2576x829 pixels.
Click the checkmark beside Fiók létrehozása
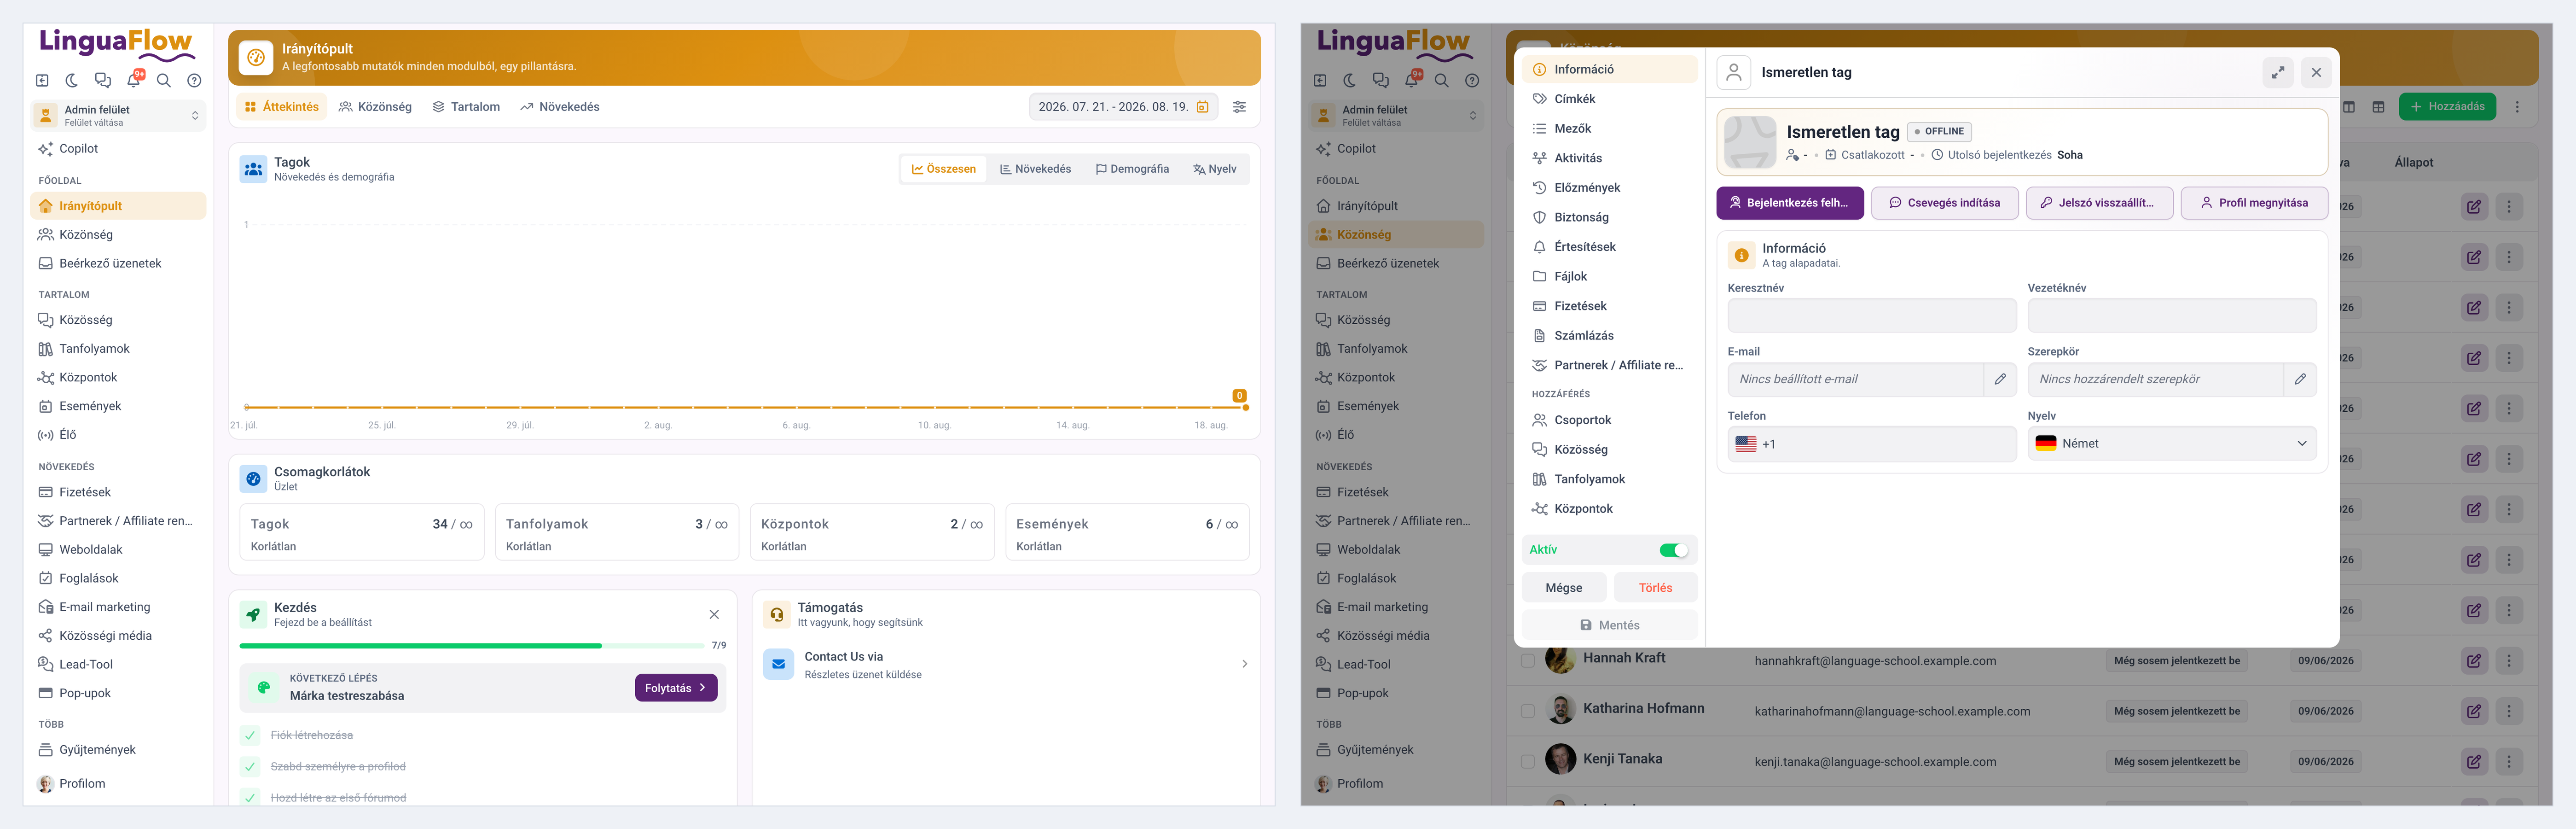[250, 736]
